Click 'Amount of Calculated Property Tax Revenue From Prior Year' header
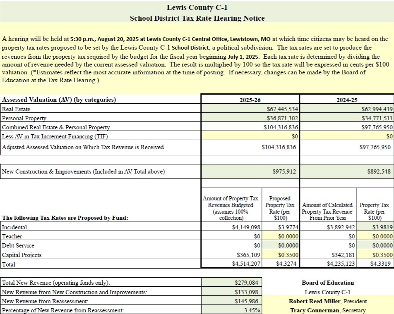Image resolution: width=394 pixels, height=314 pixels. [327, 212]
